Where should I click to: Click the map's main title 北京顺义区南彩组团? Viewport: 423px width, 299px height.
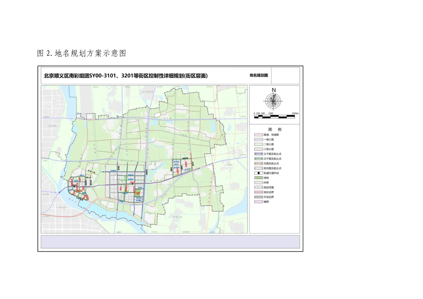[x=126, y=76]
